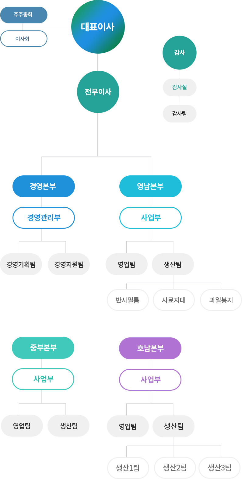This screenshot has width=242, height=479.
Task: Click the 경영본부 blue pill
Action: 44,186
